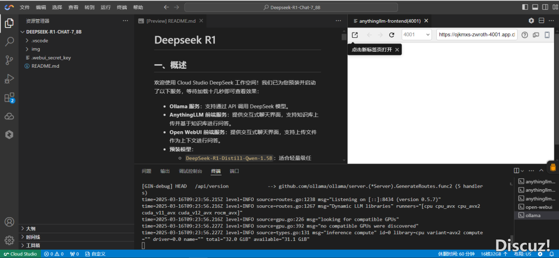Focus the Deepseek-R1-Chat-7_8B command search box
Viewport: 559px width, 258px height.
[291, 7]
